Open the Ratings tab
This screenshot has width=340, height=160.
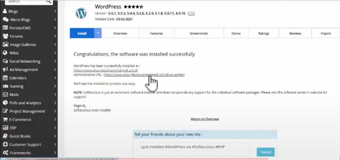pos(264,33)
